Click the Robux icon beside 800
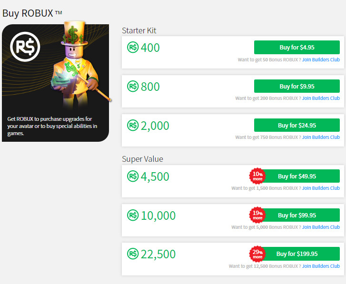The image size is (346, 284). (132, 87)
